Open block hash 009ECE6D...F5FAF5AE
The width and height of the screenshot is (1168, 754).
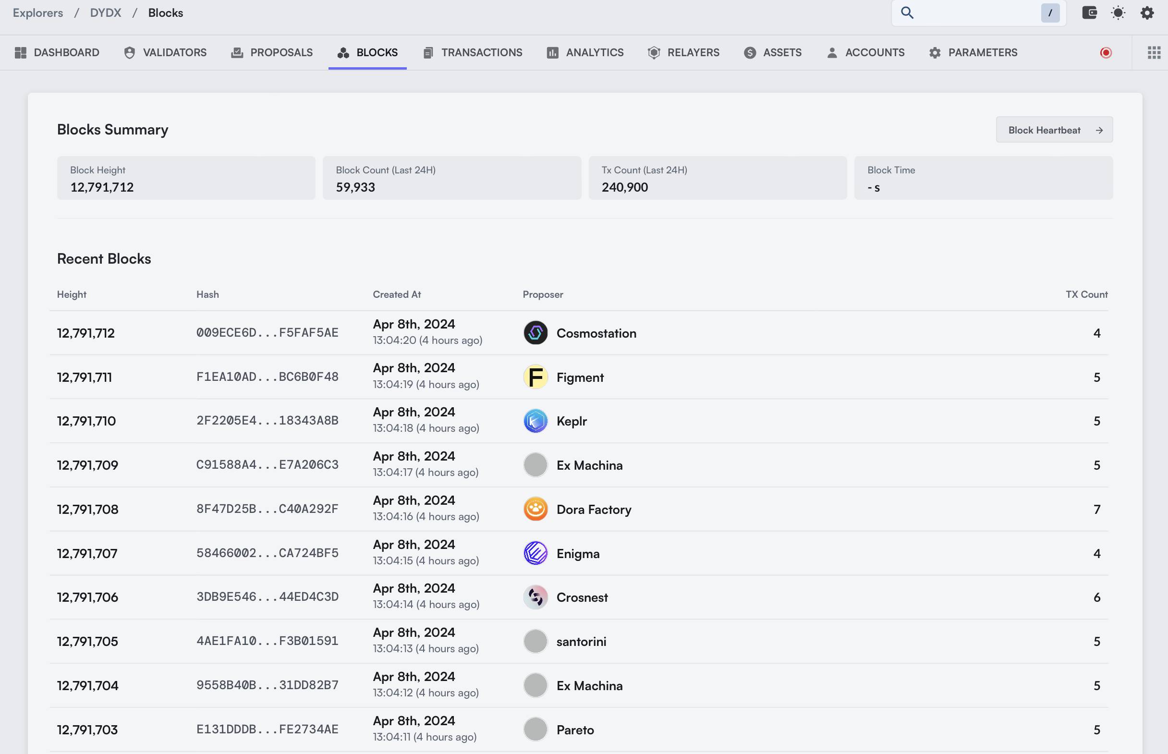(x=268, y=333)
